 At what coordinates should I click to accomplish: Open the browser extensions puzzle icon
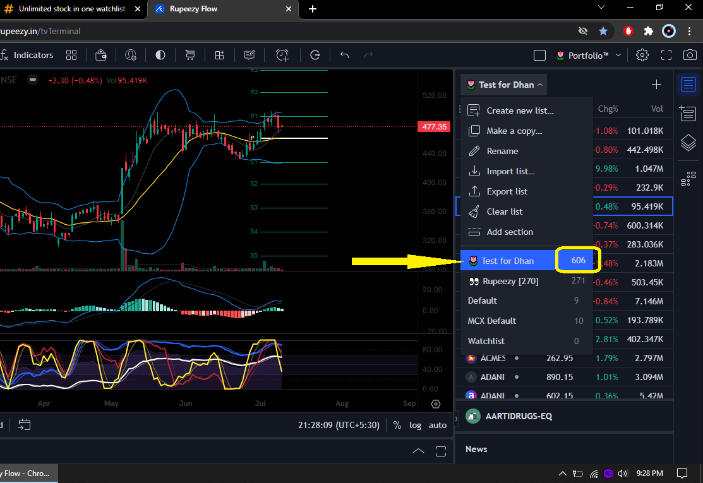648,31
